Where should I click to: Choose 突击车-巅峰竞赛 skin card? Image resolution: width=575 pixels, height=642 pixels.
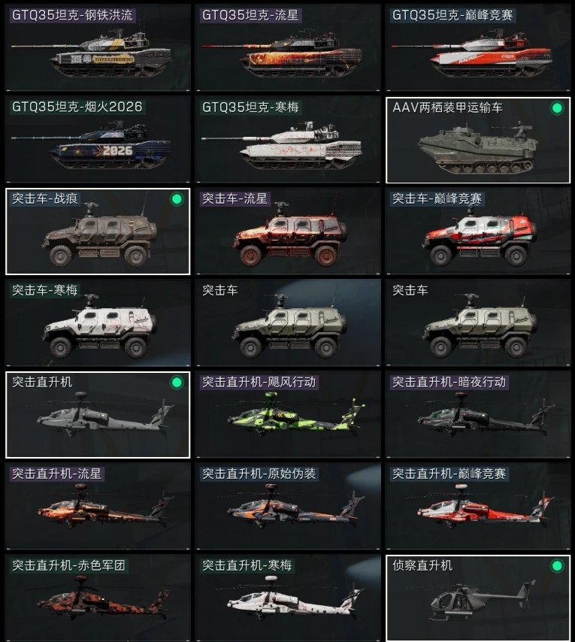tap(478, 232)
